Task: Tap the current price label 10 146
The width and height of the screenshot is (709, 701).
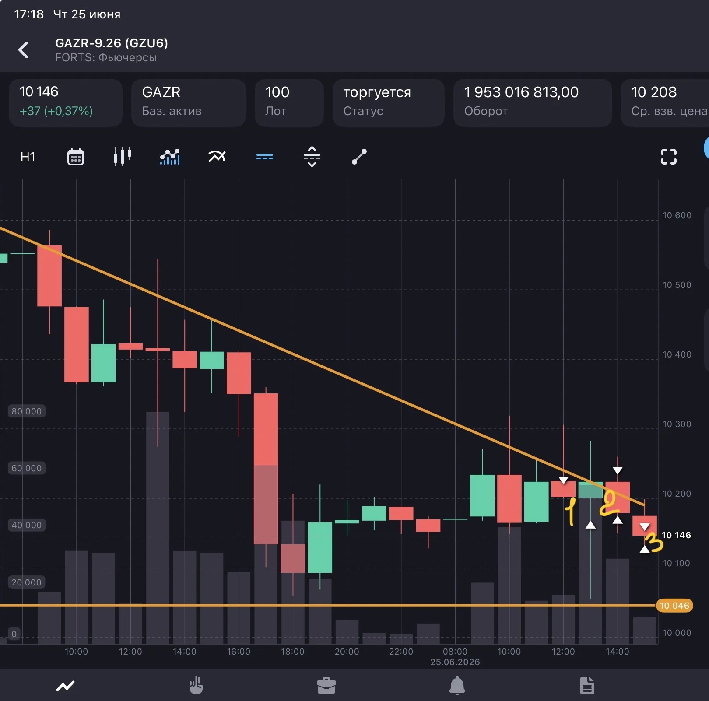Action: [676, 535]
